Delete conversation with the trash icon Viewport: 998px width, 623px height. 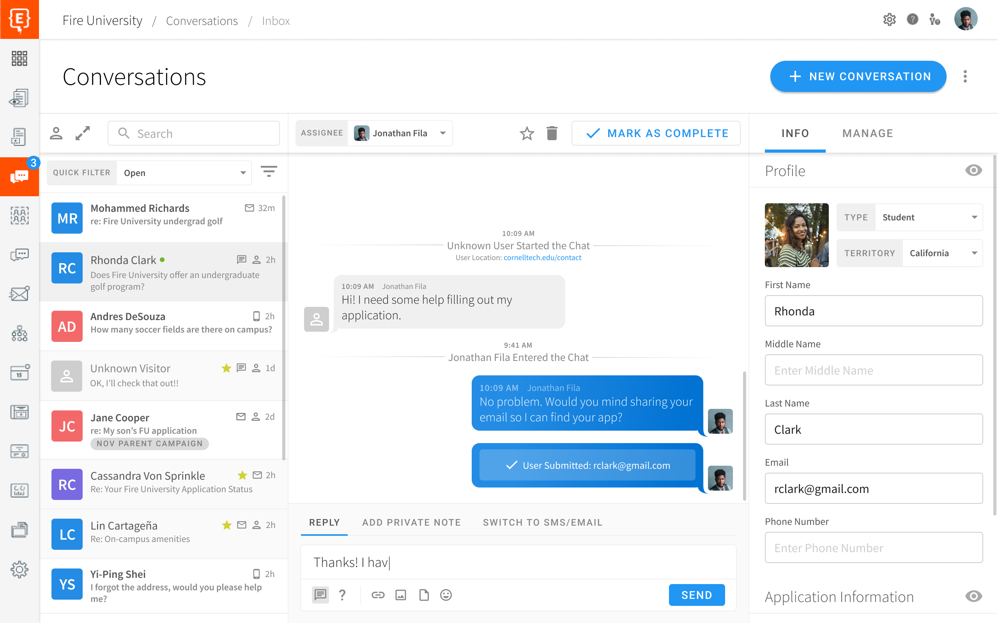(552, 133)
